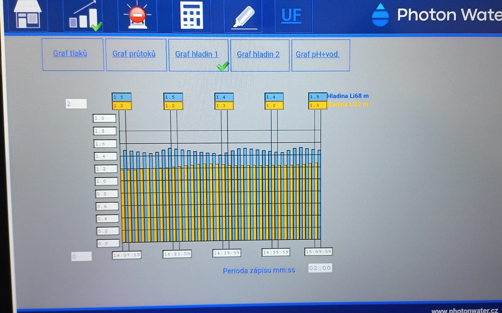Open the Graf pH+vod. tab

[x=318, y=54]
